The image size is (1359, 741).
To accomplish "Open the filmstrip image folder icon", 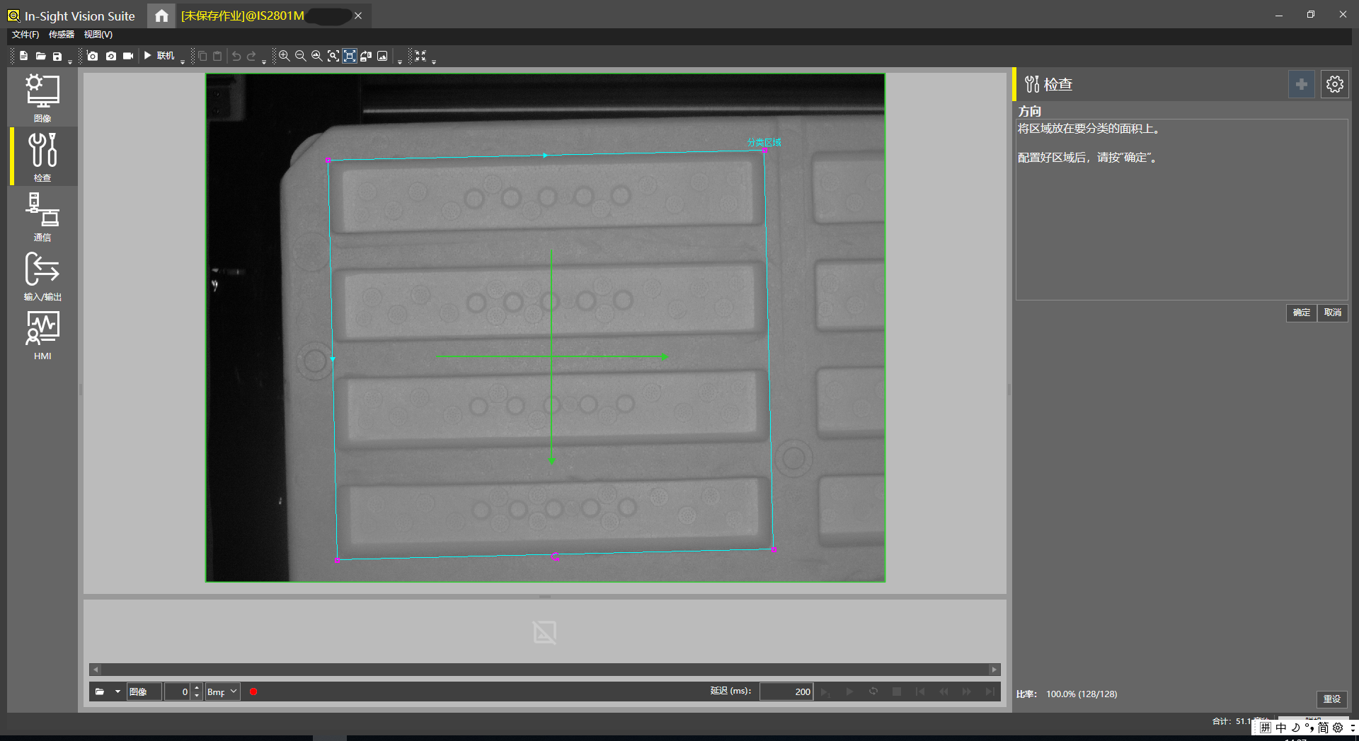I will [x=100, y=692].
